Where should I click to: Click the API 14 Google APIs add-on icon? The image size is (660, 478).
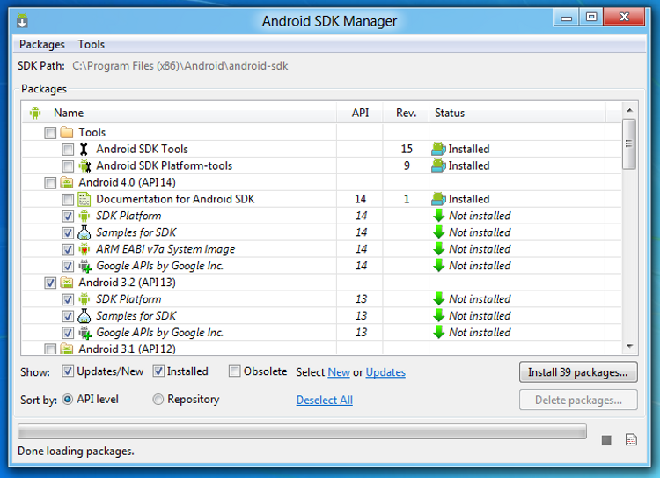pos(85,266)
